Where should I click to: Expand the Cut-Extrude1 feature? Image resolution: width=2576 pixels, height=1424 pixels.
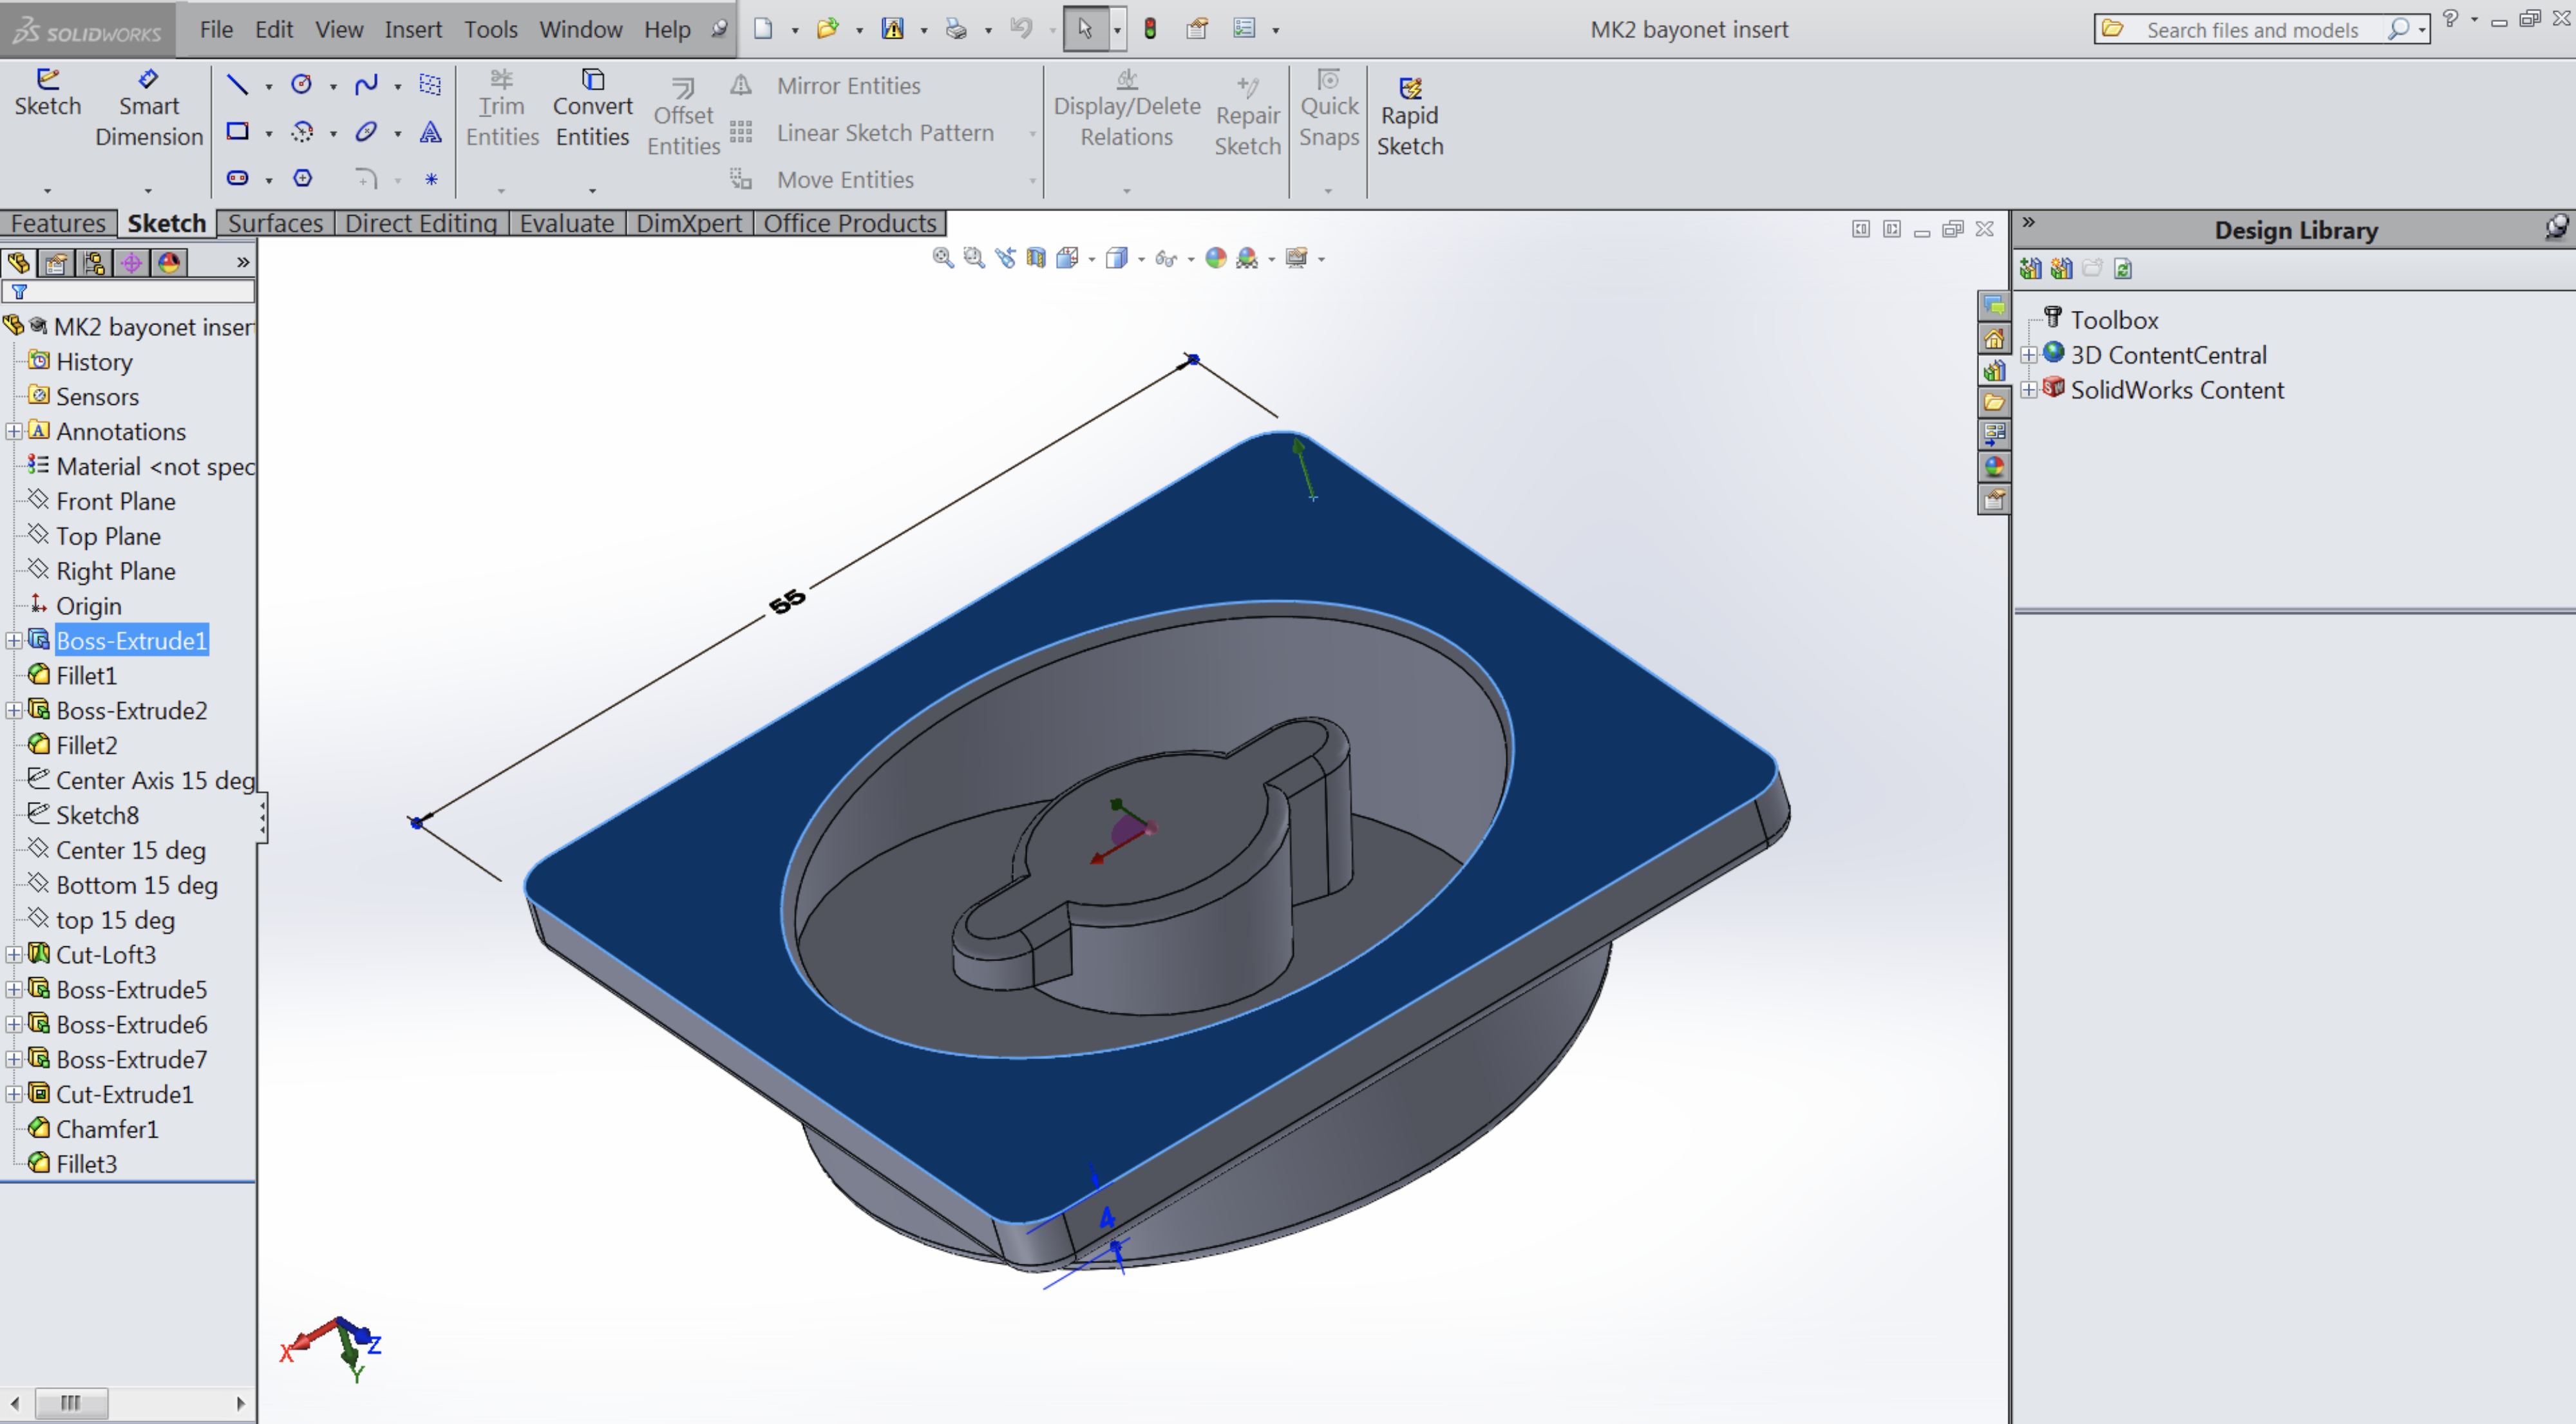[x=14, y=1094]
